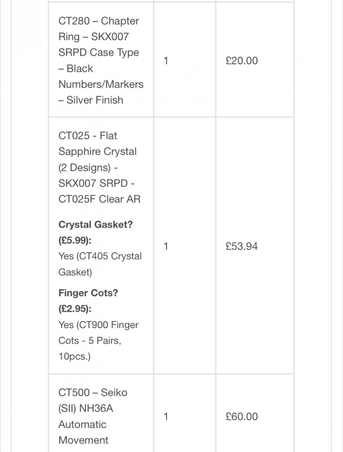Click the 'Crystal Gasket? (£5.99)' label
This screenshot has width=343, height=452.
tap(96, 232)
